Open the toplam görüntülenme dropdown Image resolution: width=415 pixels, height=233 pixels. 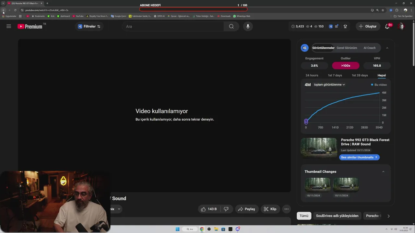329,85
